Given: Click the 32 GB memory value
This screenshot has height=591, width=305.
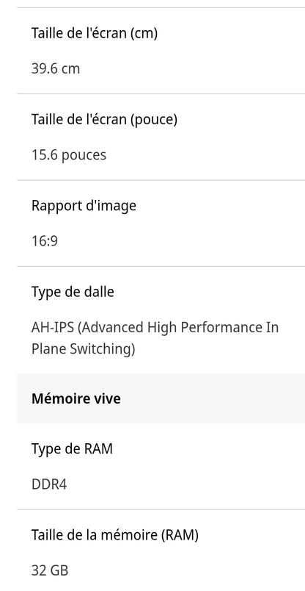Looking at the screenshot, I should (50, 570).
